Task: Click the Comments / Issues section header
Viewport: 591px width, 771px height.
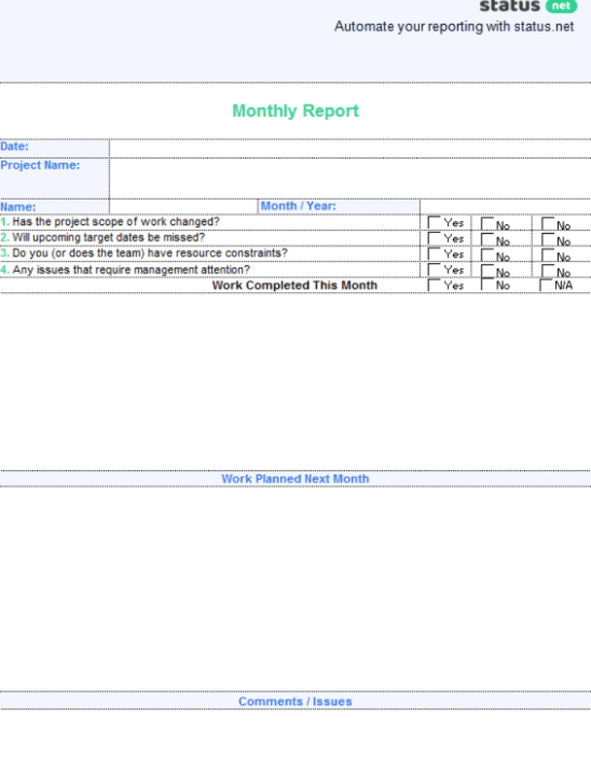Action: click(295, 702)
